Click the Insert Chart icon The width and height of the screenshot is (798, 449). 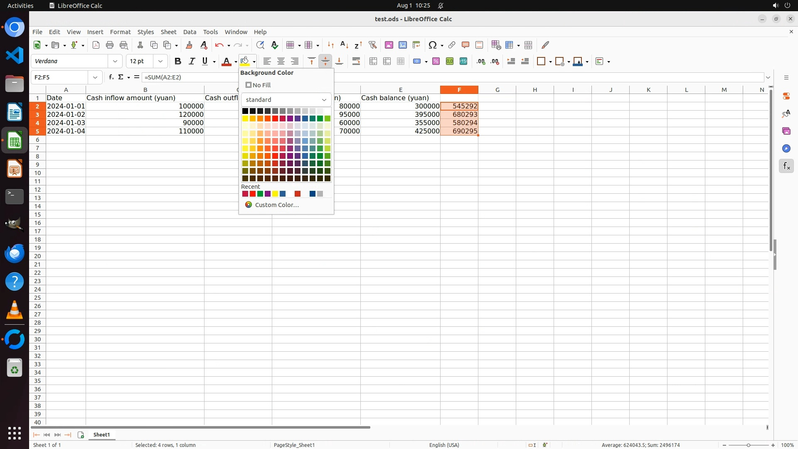[x=402, y=45]
